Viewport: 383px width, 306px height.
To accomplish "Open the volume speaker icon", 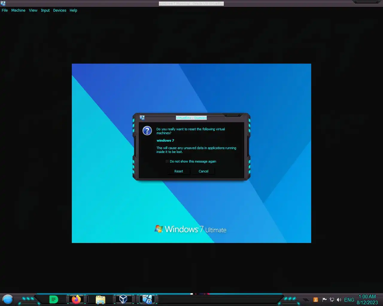I will (339, 300).
